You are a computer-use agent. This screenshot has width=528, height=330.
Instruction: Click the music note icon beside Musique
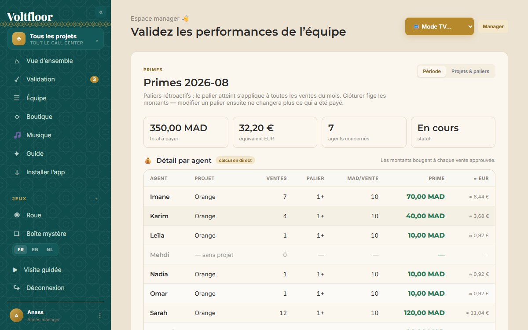point(17,135)
